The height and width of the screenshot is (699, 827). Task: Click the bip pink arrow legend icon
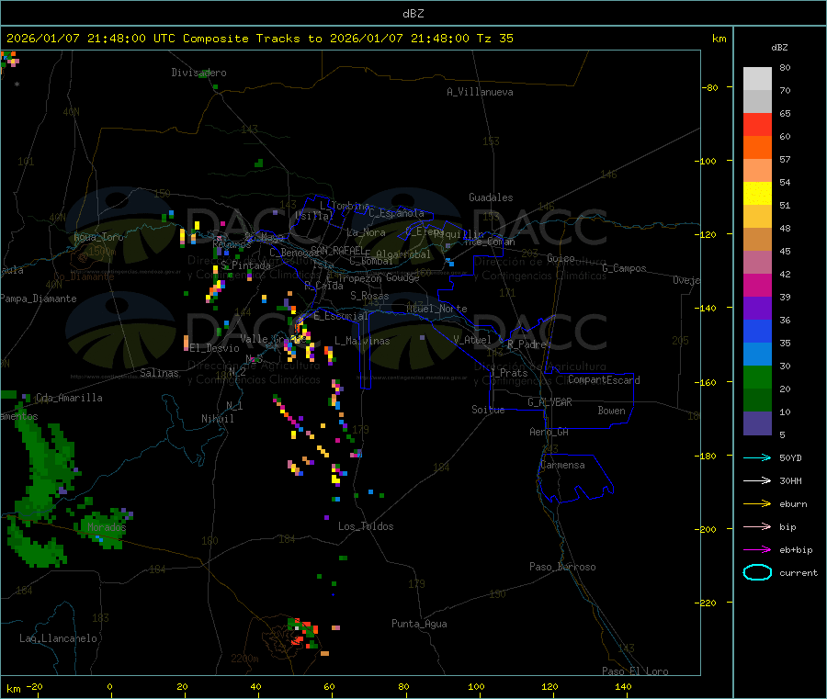(757, 526)
